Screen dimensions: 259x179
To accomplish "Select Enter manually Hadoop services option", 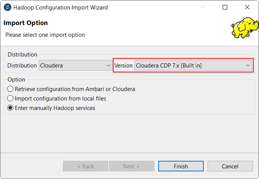I will point(11,108).
